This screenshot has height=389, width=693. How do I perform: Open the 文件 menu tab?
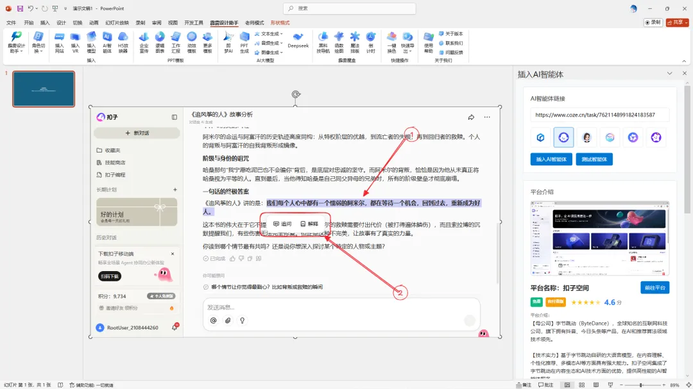(12, 22)
